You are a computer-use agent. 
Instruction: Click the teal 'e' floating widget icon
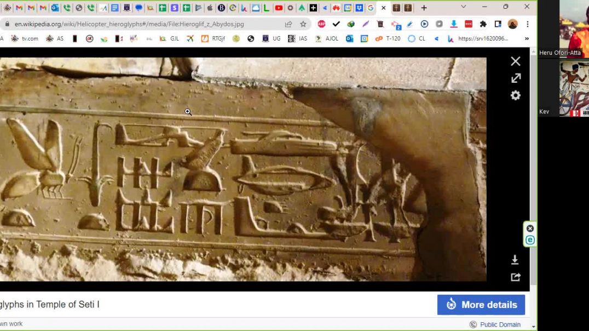(x=530, y=239)
